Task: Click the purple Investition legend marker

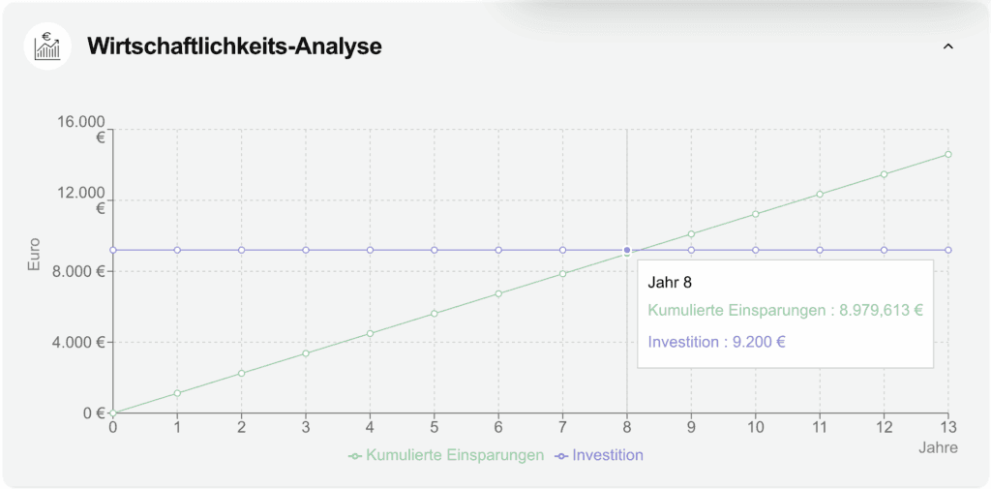Action: 561,455
